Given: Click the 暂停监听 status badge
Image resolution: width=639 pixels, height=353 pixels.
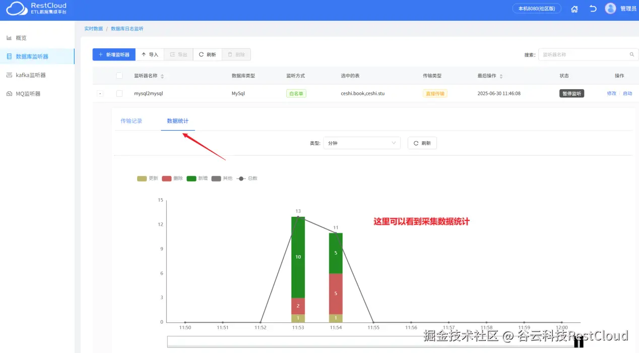Looking at the screenshot, I should (x=571, y=93).
